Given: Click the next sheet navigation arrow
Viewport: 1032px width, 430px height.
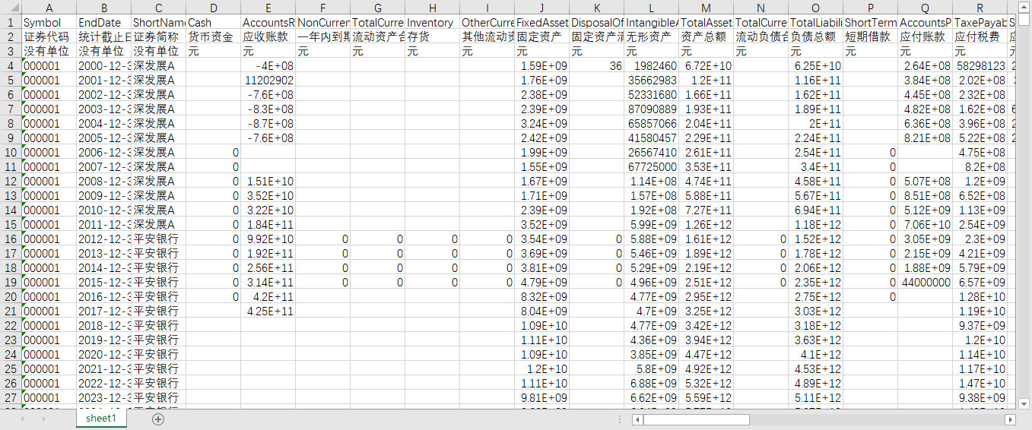Looking at the screenshot, I should pyautogui.click(x=44, y=419).
